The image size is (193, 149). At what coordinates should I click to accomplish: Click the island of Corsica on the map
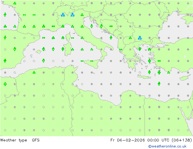tap(68, 37)
